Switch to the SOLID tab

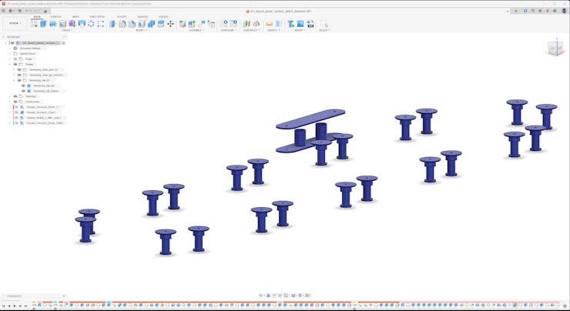point(37,17)
